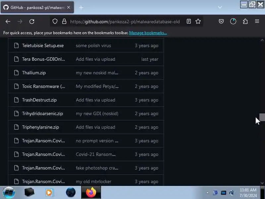265x199 pixels.
Task: Open the Extensions puzzle-piece menu
Action: (245, 21)
